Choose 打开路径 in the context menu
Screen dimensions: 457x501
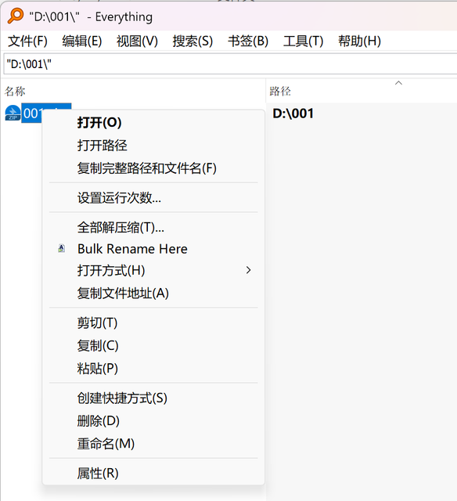[x=153, y=146]
